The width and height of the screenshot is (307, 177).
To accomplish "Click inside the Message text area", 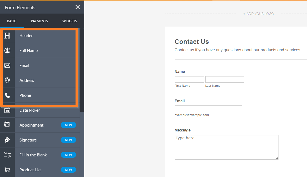I will coord(226,147).
